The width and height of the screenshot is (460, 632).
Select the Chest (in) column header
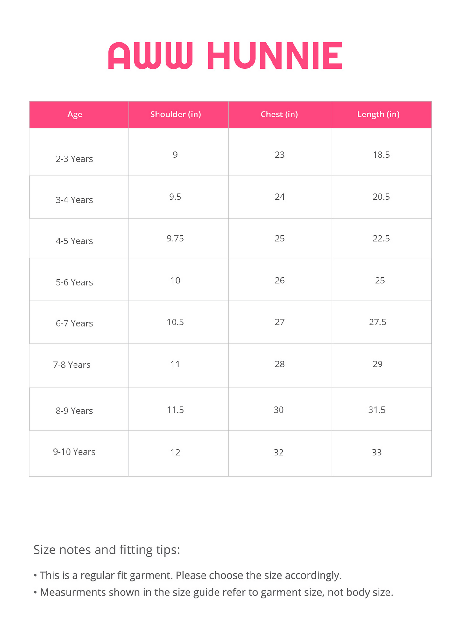coord(279,114)
